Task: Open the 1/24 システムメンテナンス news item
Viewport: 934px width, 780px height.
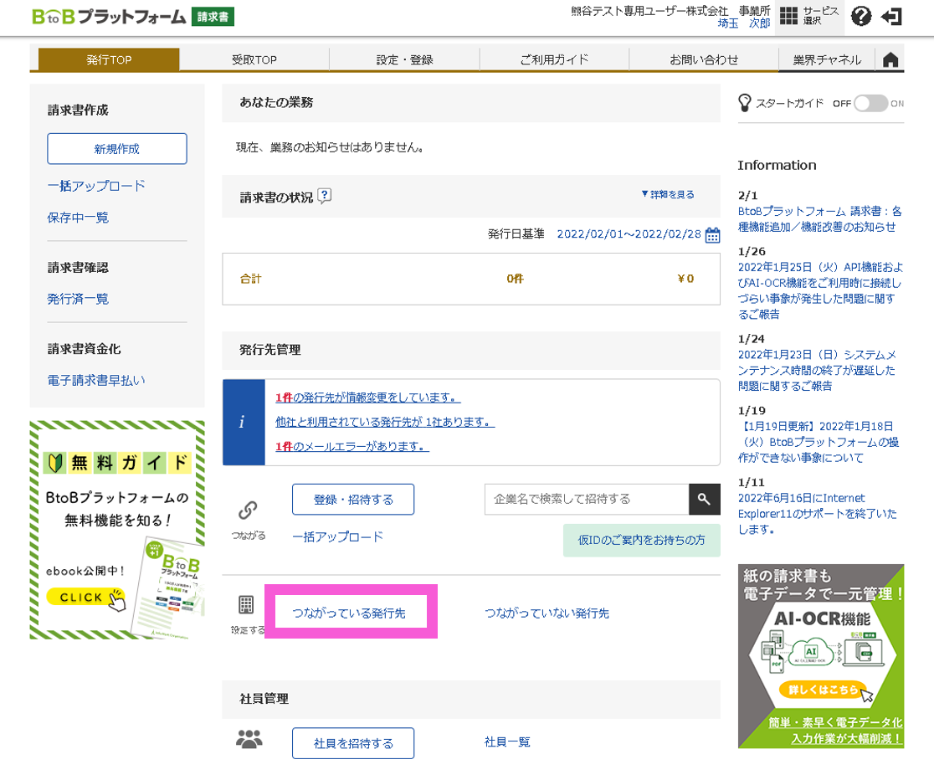Action: [817, 370]
